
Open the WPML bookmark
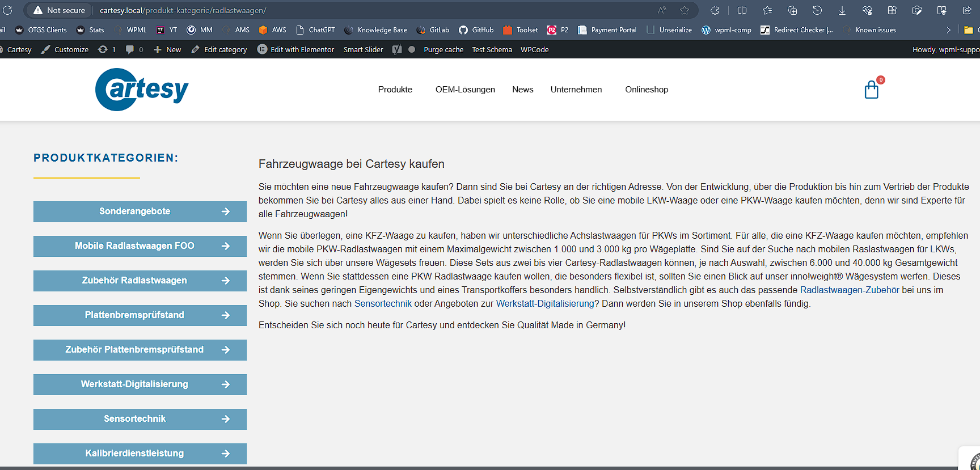[130, 30]
